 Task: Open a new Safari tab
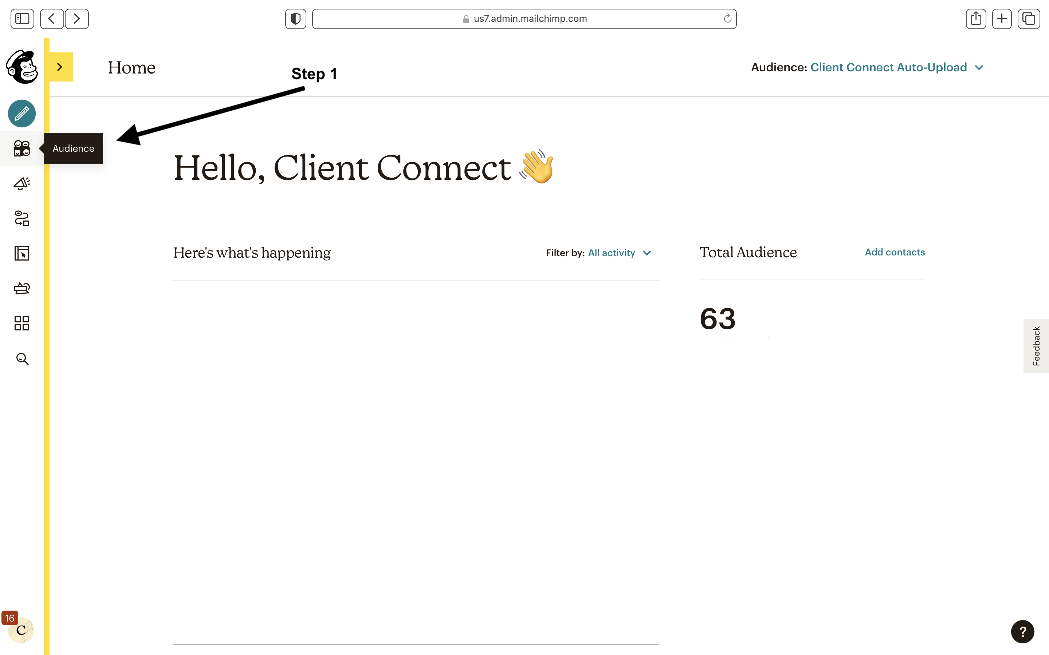(1002, 19)
